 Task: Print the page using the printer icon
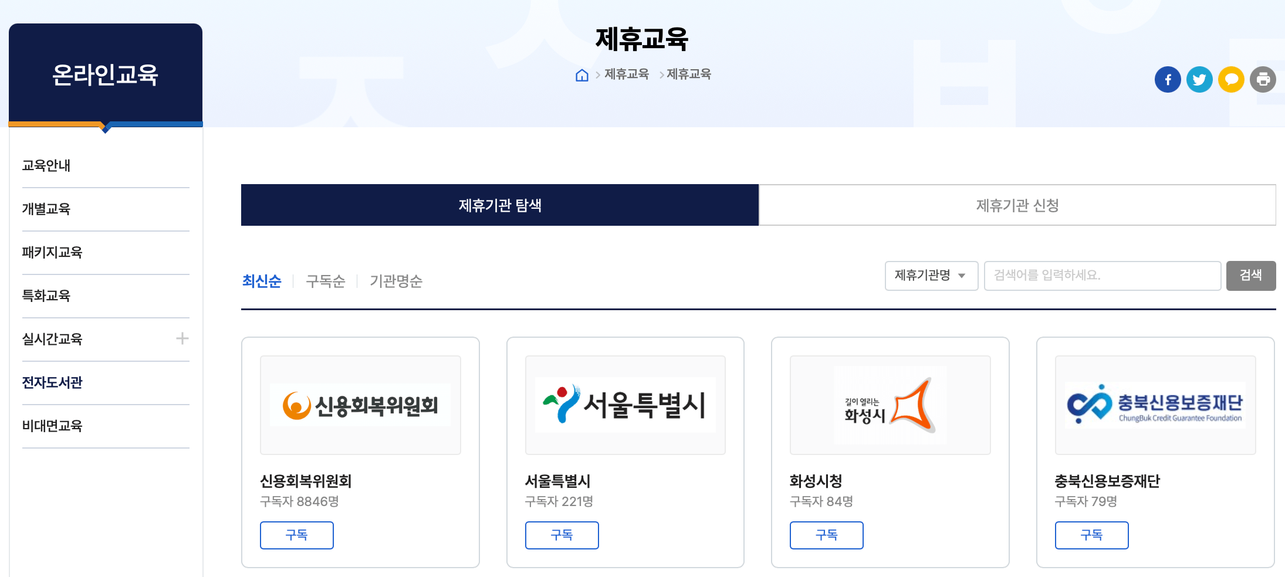pos(1263,79)
